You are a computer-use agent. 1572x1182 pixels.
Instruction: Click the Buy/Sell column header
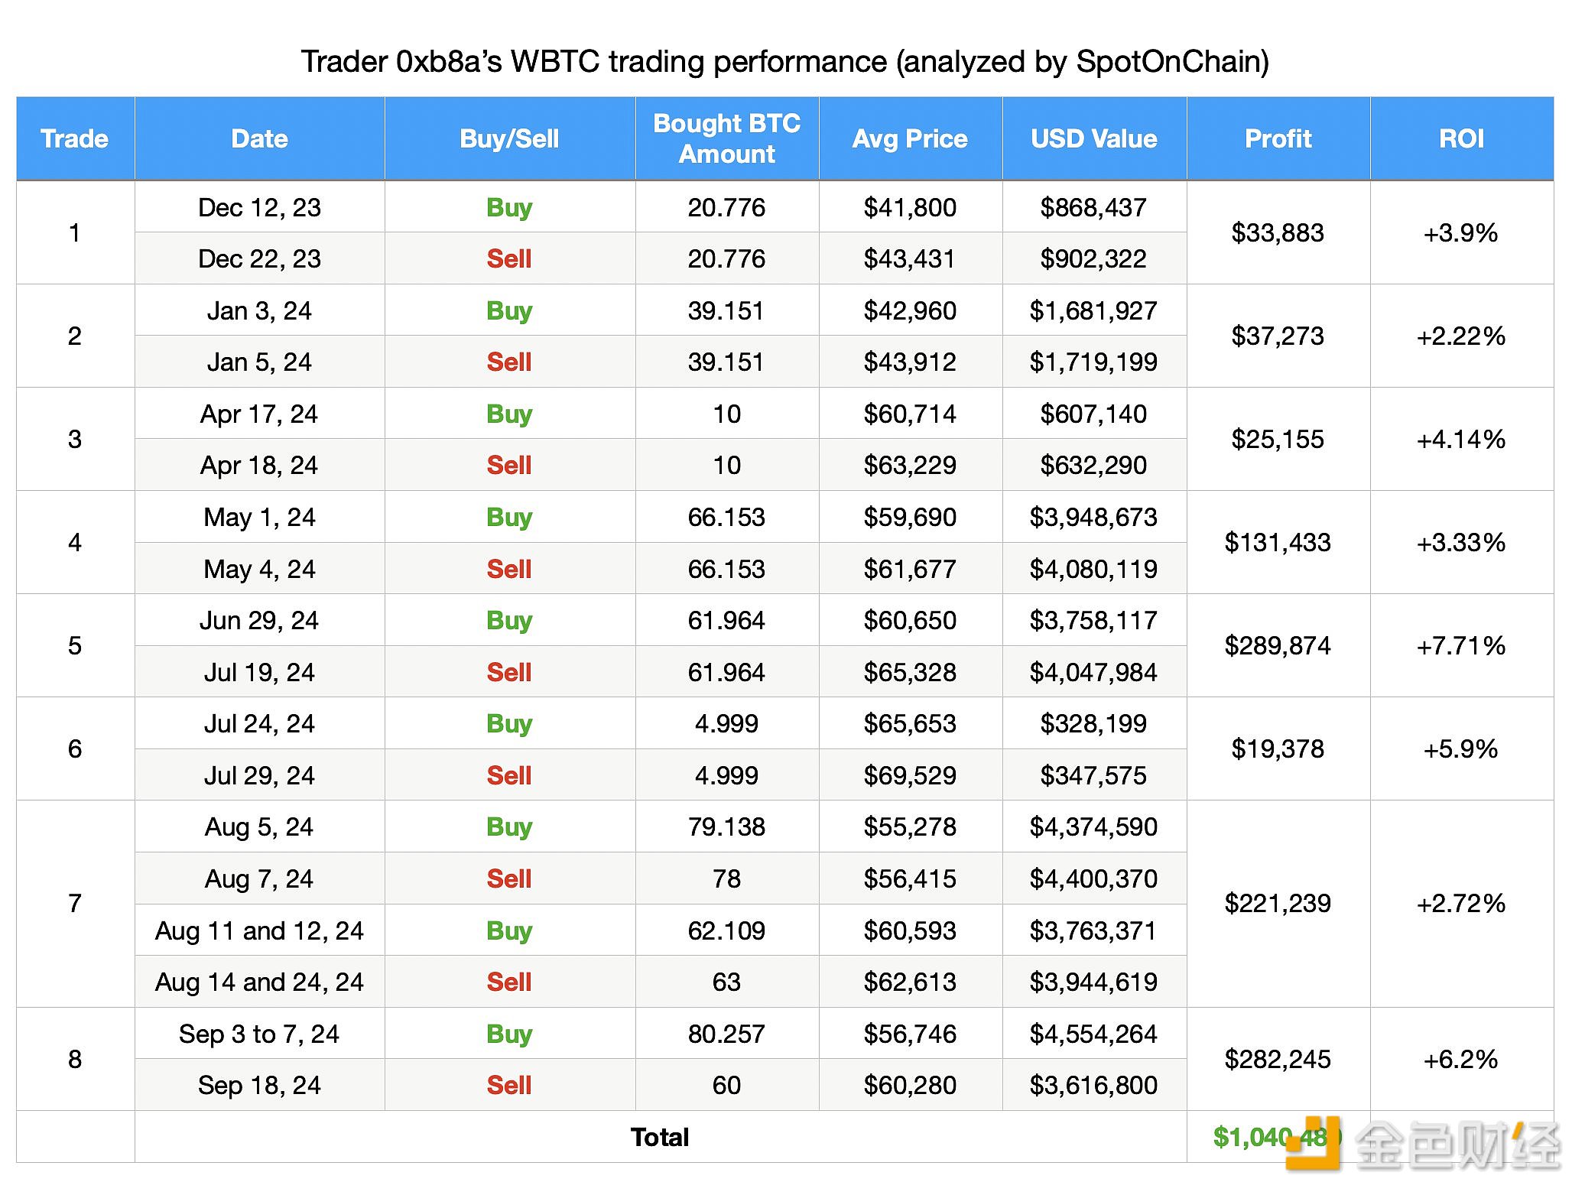tap(509, 139)
